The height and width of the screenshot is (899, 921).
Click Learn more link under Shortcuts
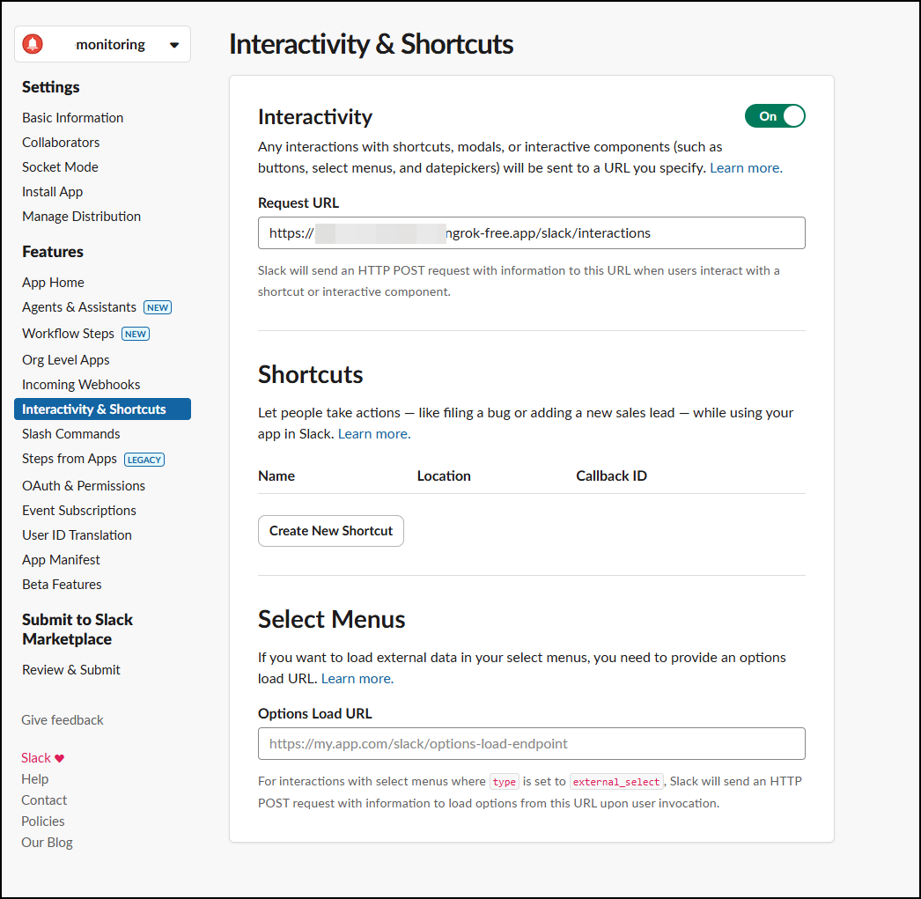[x=373, y=434]
